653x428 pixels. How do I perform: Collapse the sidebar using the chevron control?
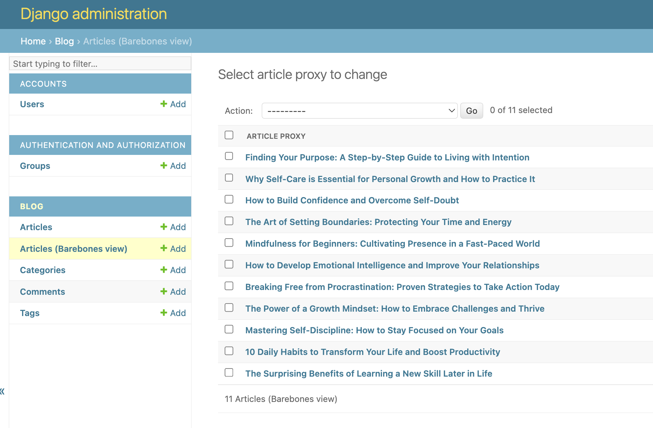point(2,391)
